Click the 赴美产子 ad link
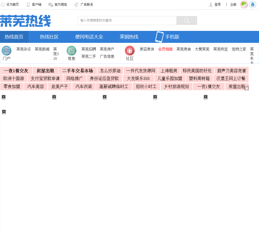The image size is (259, 236). tap(60, 86)
